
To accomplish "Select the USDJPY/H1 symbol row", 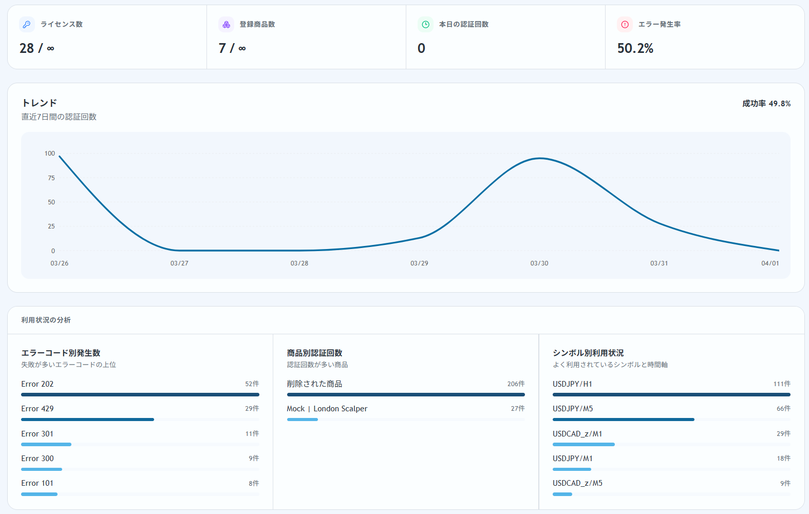I will (x=572, y=384).
